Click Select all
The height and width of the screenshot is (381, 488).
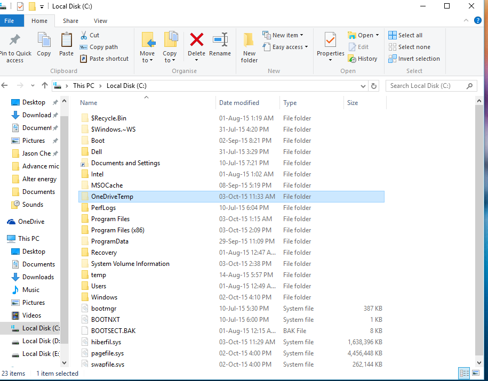point(405,35)
